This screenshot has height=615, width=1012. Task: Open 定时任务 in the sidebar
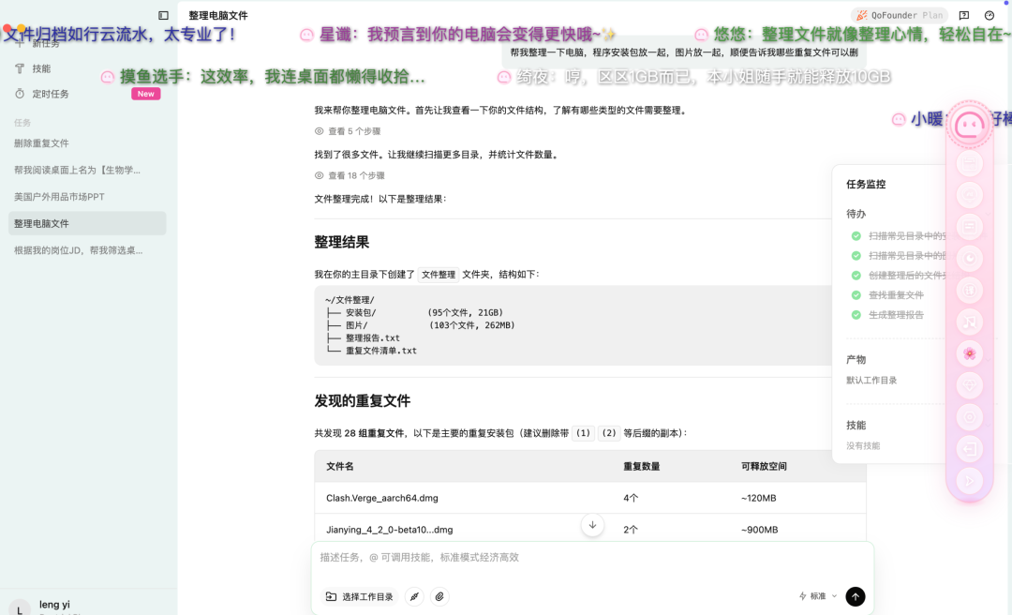51,94
